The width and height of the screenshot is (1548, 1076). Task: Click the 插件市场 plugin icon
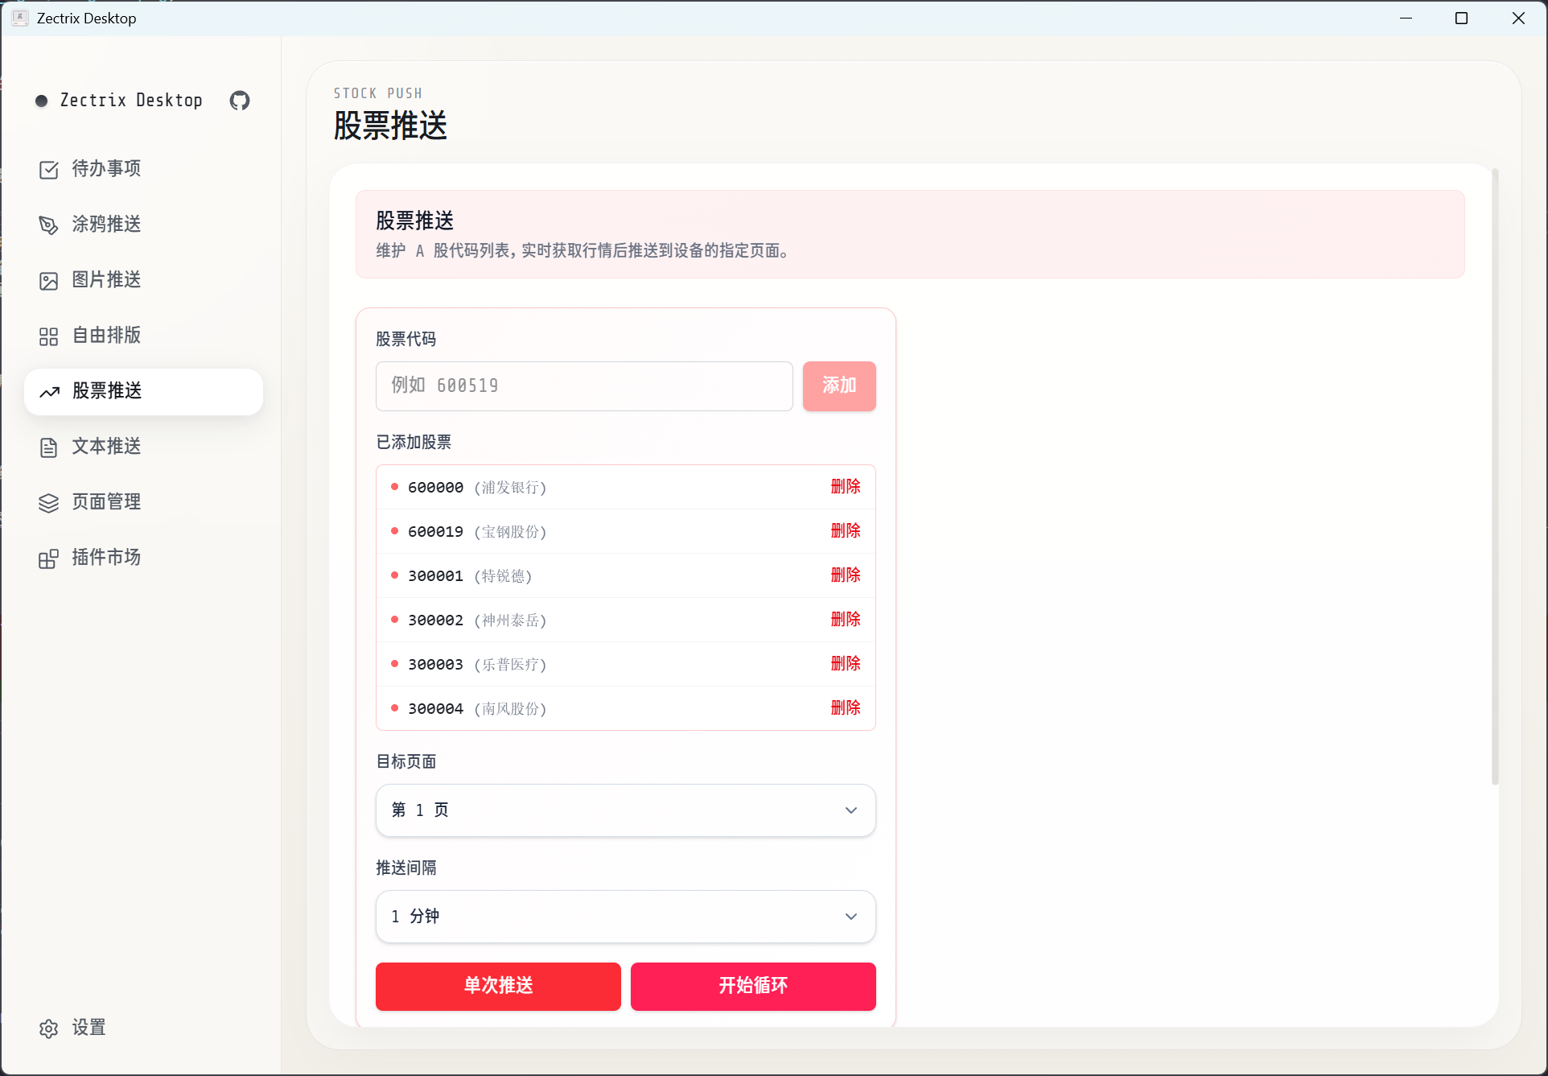pos(48,558)
